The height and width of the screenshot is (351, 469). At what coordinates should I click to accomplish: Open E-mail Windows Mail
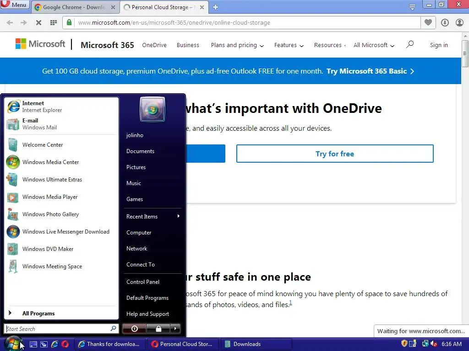point(61,124)
